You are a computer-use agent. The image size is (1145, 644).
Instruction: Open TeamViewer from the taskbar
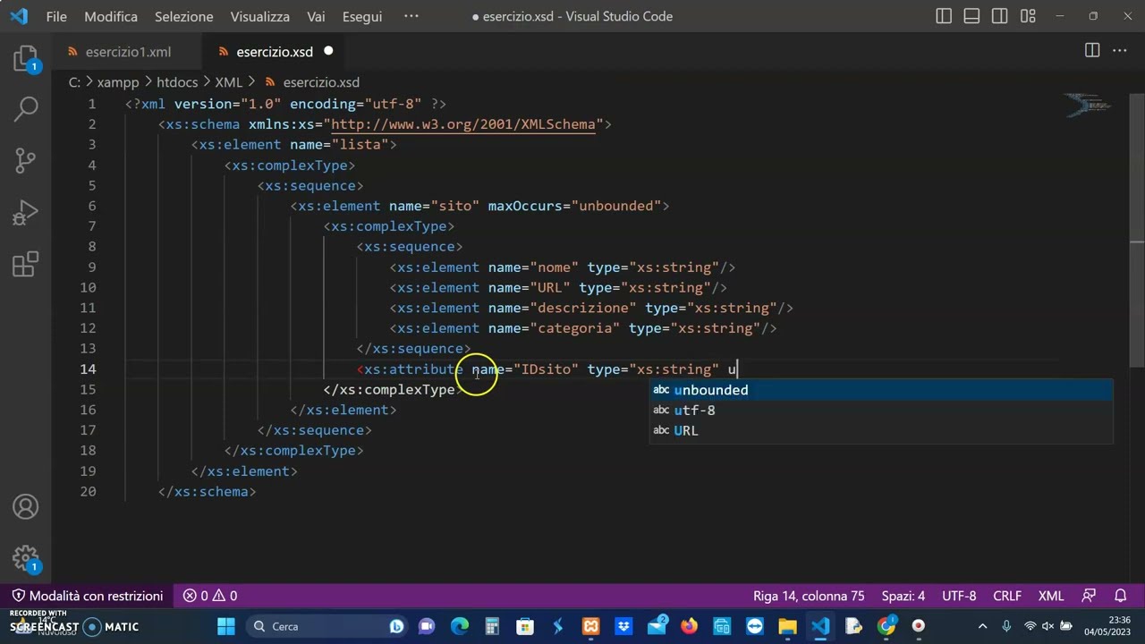point(754,626)
